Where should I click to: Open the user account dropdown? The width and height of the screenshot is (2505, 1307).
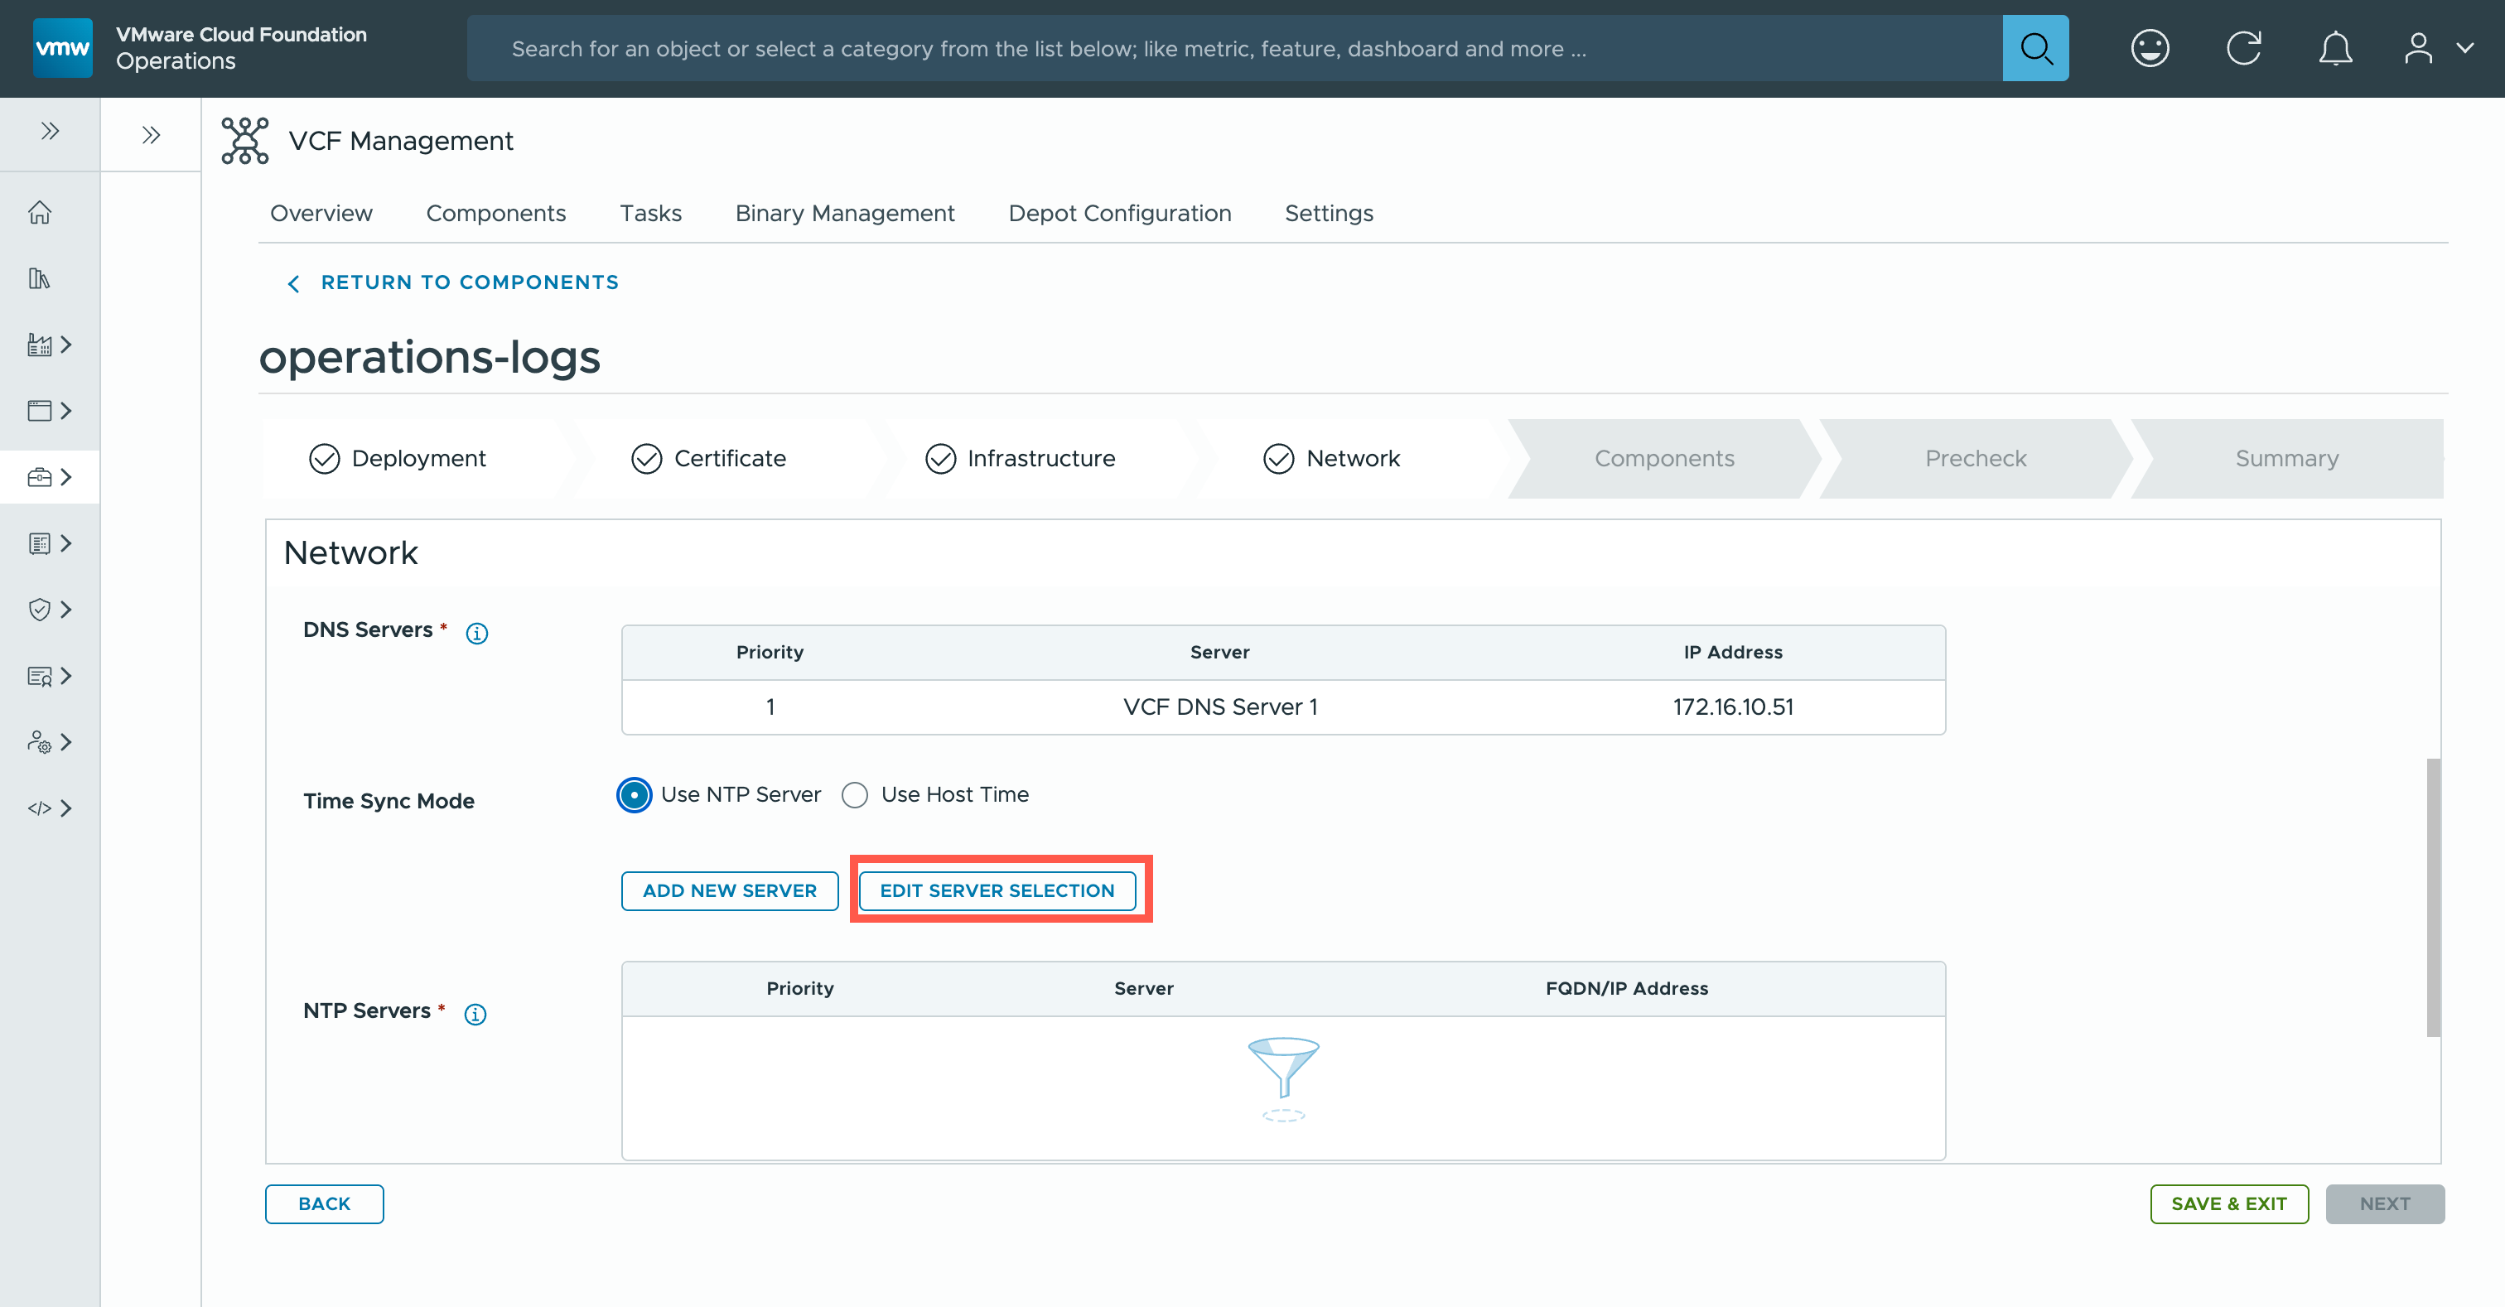pyautogui.click(x=2437, y=48)
